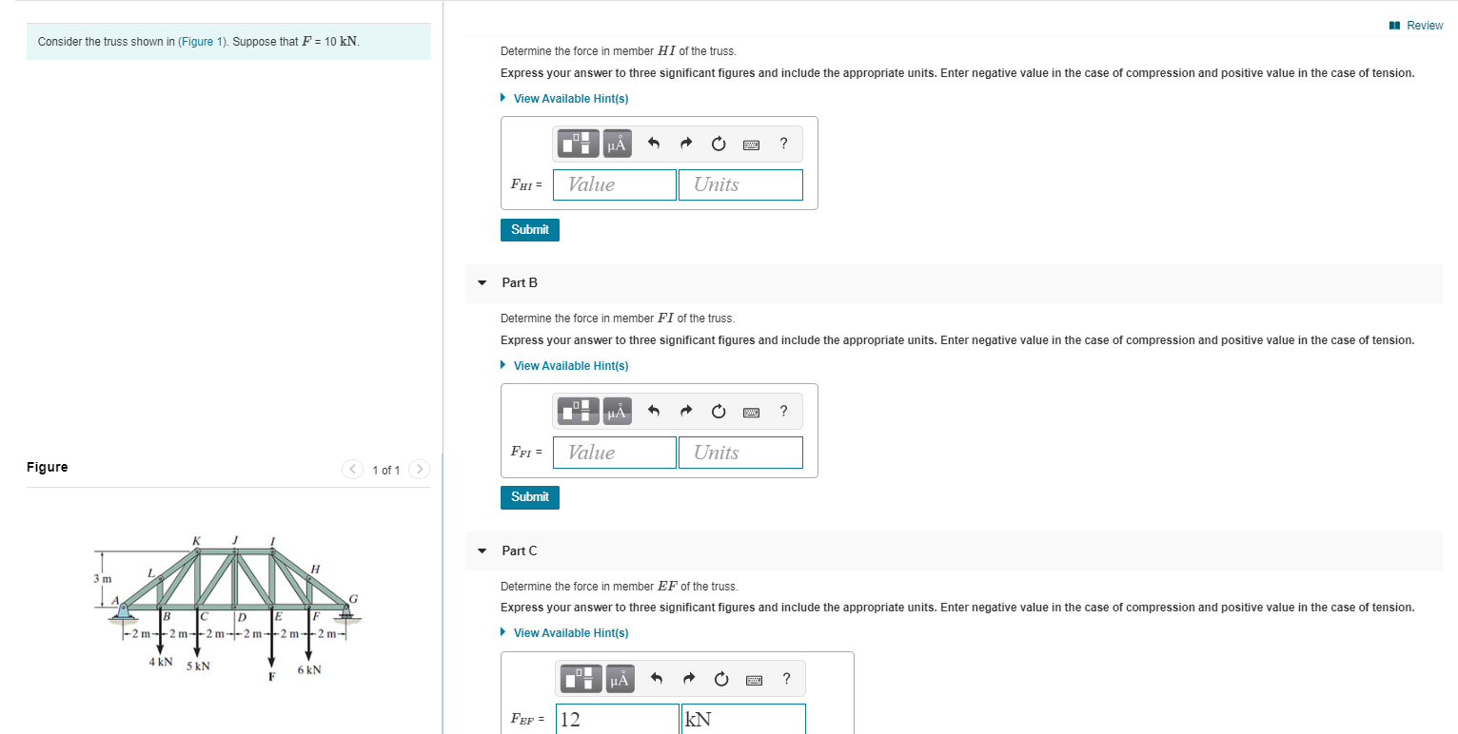This screenshot has height=734, width=1458.
Task: Reset the FHI answer field
Action: (x=719, y=145)
